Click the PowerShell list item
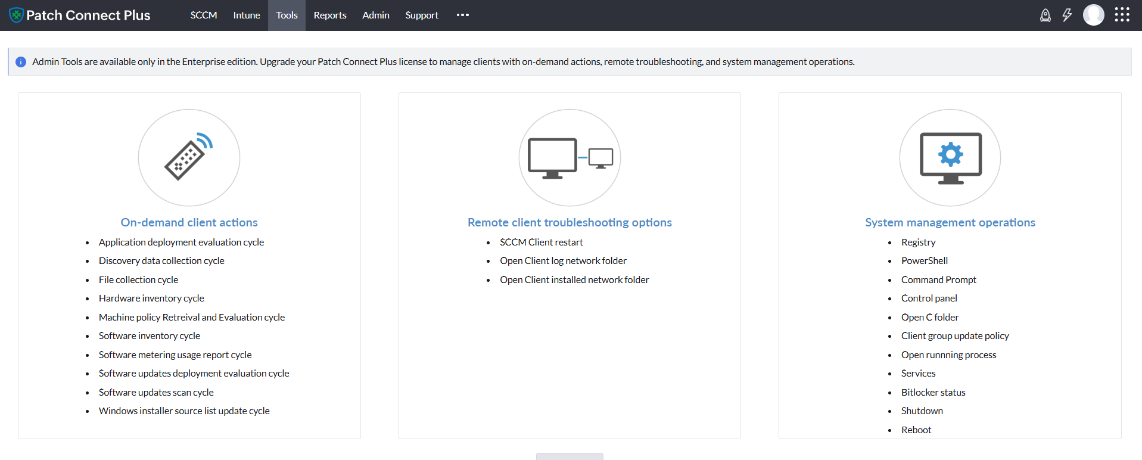 (925, 261)
